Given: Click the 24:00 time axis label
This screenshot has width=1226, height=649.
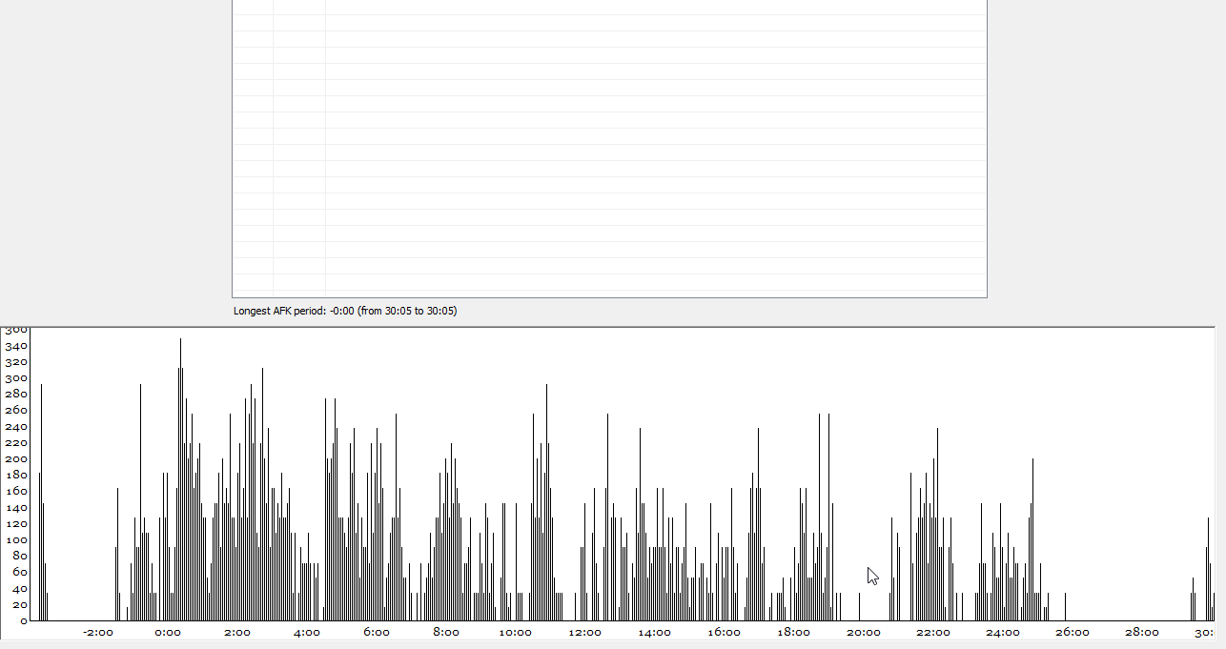Looking at the screenshot, I should pyautogui.click(x=1003, y=632).
